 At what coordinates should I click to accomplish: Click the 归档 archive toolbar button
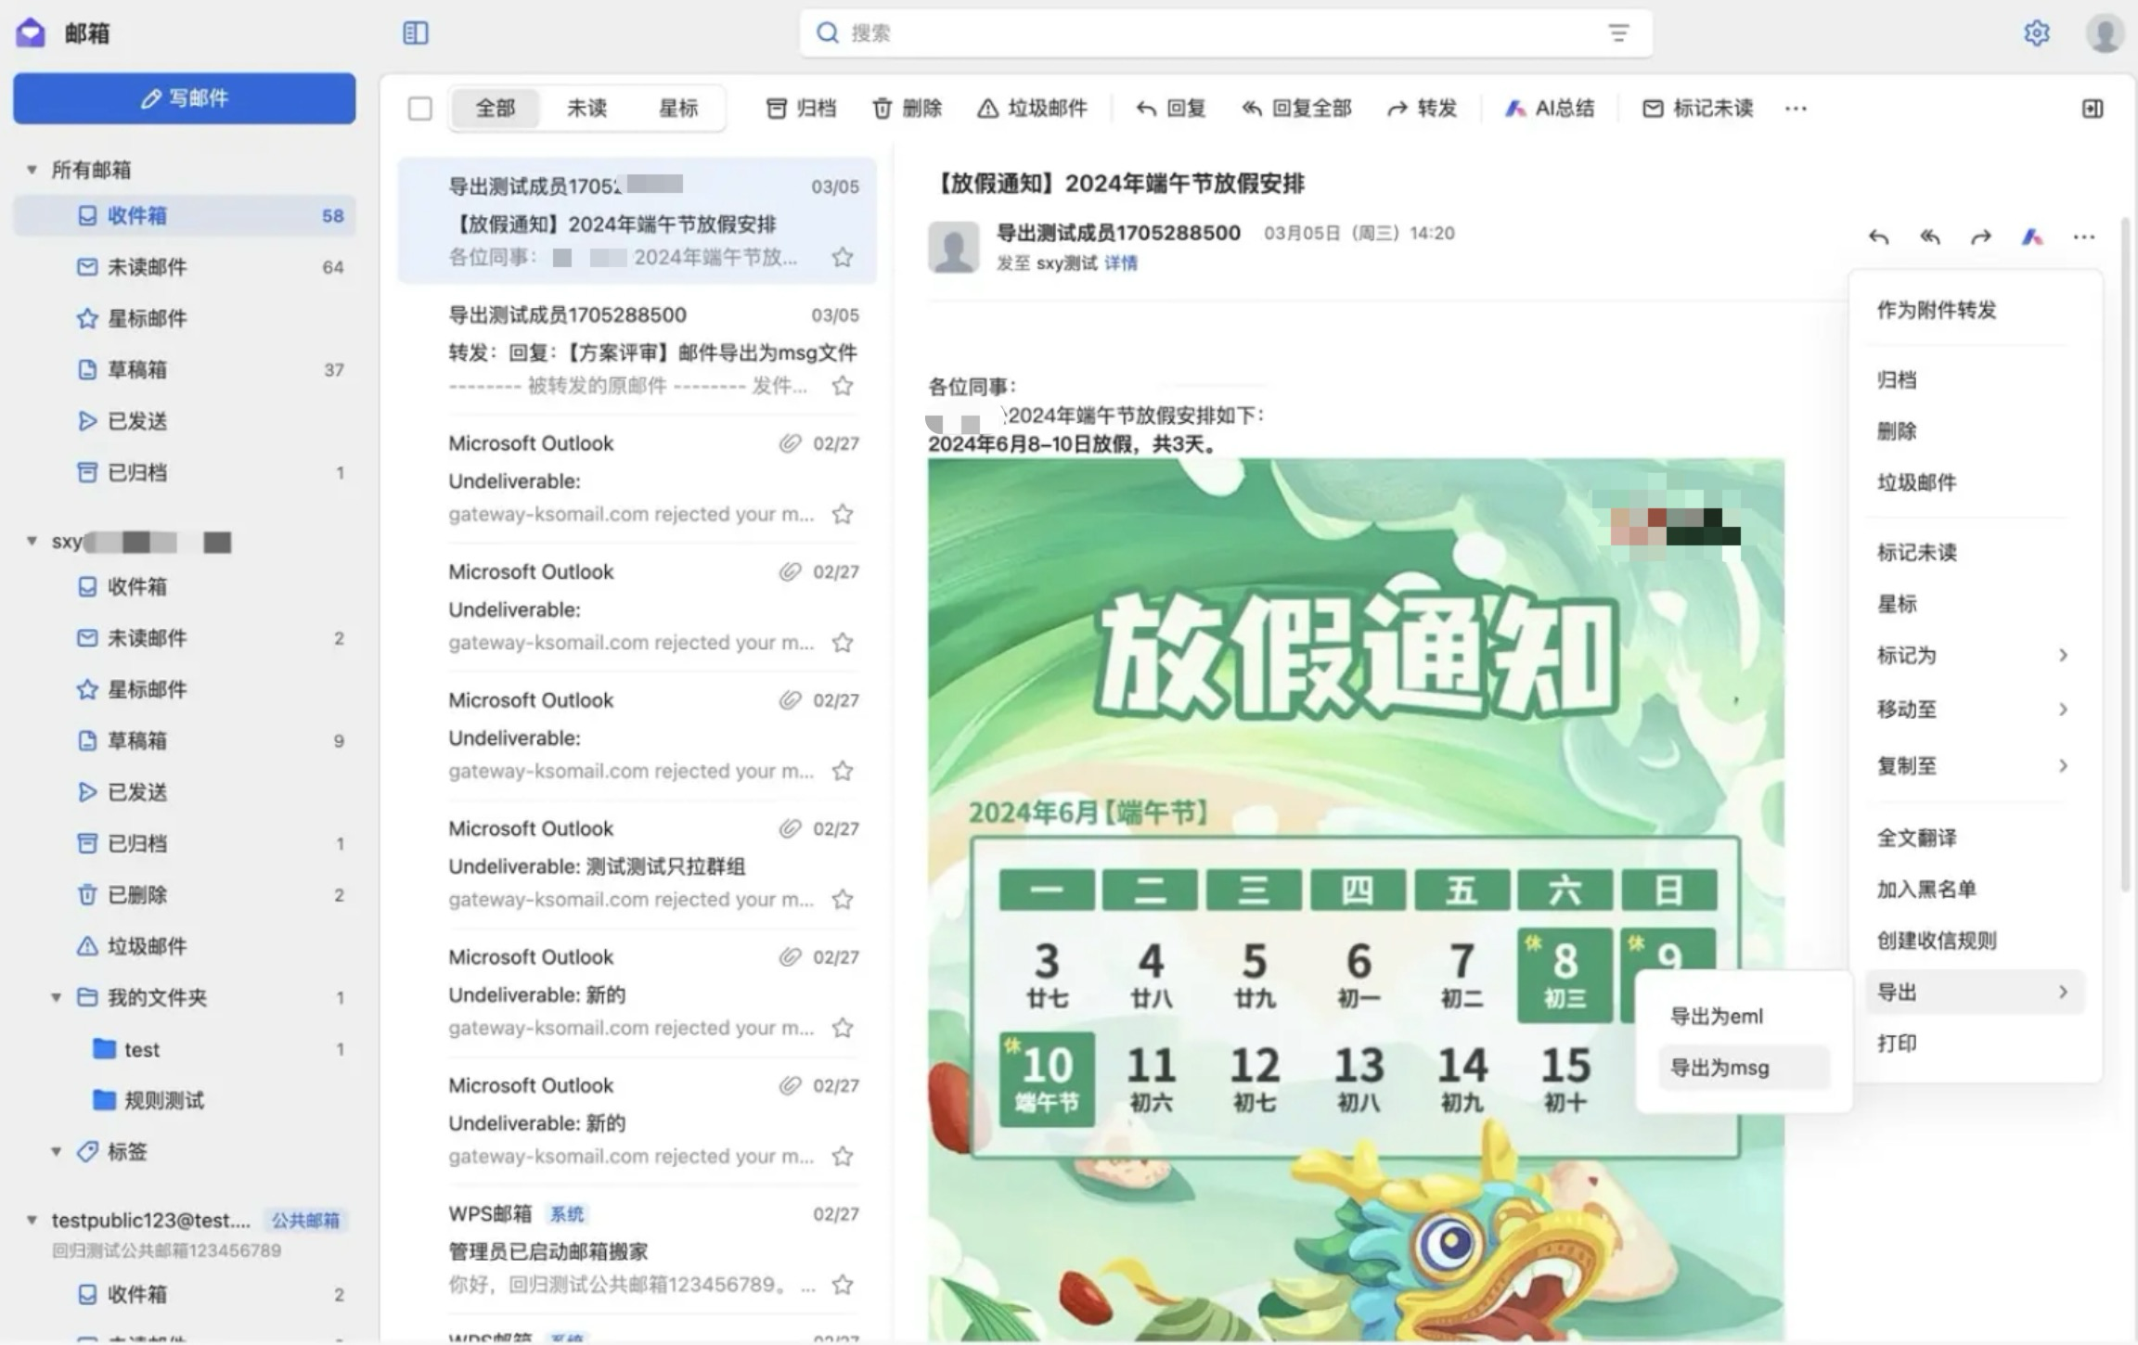pyautogui.click(x=802, y=109)
